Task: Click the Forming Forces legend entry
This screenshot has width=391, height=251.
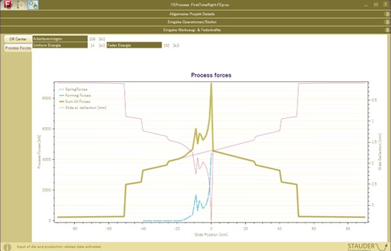Action: tap(75, 95)
